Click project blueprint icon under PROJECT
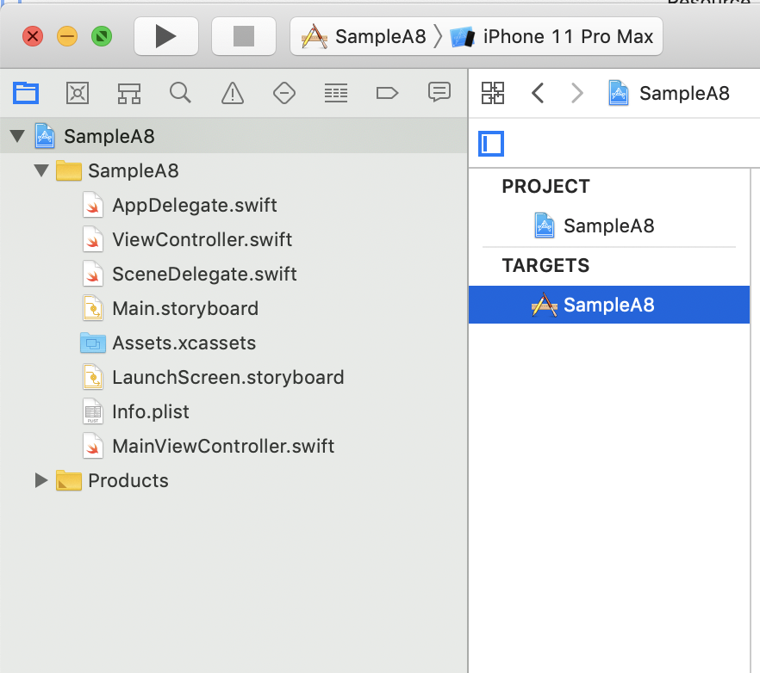This screenshot has height=673, width=760. point(545,225)
